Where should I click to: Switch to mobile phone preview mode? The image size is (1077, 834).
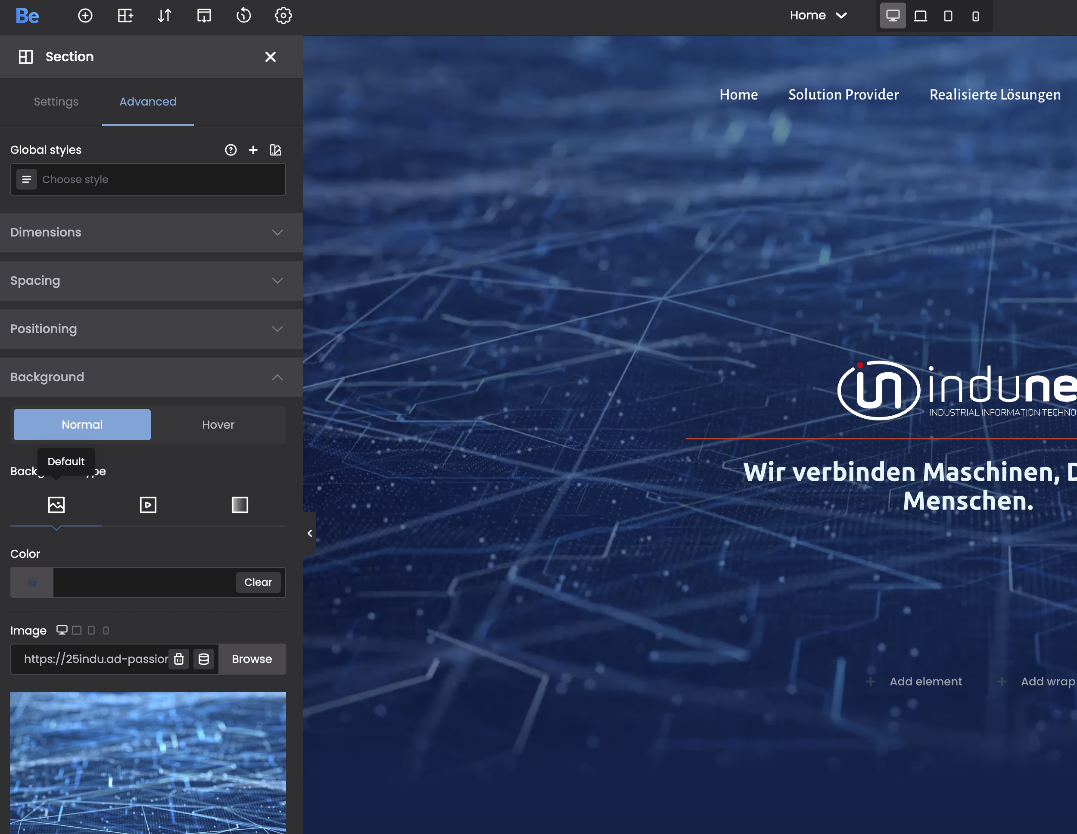(x=975, y=16)
